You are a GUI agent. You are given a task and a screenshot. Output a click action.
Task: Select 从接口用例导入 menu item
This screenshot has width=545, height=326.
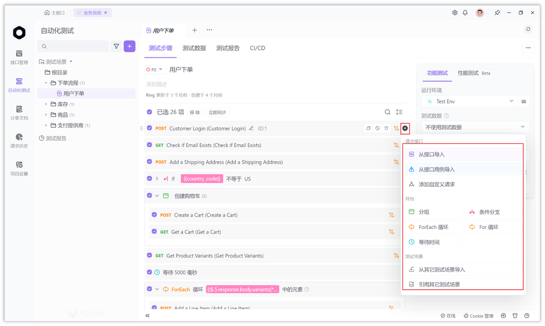coord(462,169)
